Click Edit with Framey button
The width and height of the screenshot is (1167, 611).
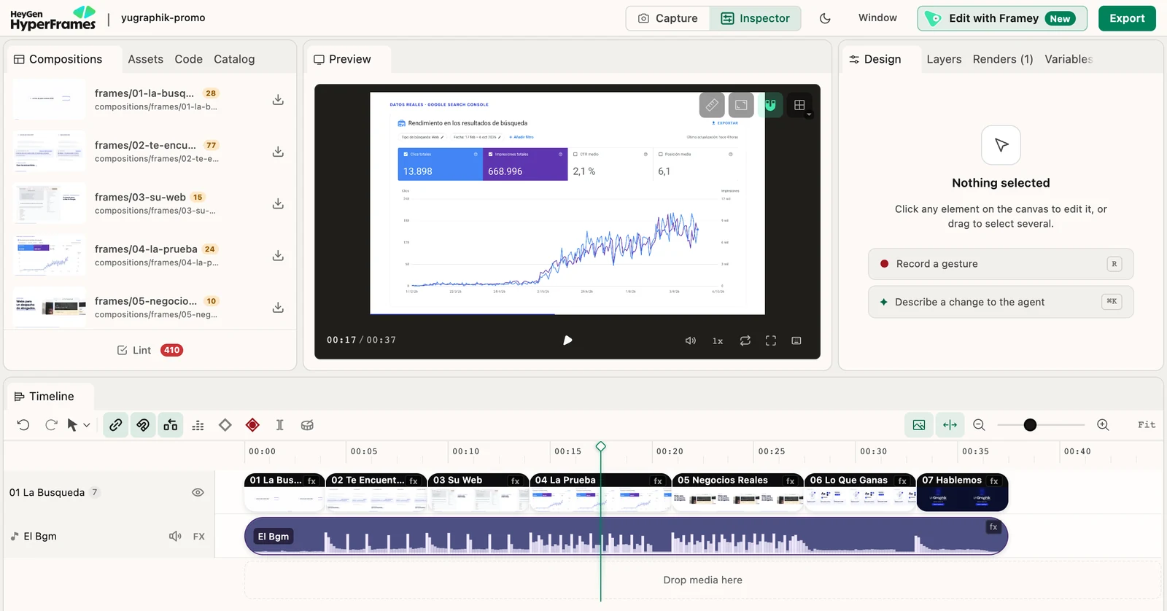pyautogui.click(x=1002, y=18)
